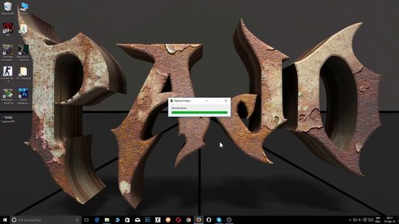Launch Microsoft Edge from the taskbar
This screenshot has width=399, height=224.
[97, 220]
